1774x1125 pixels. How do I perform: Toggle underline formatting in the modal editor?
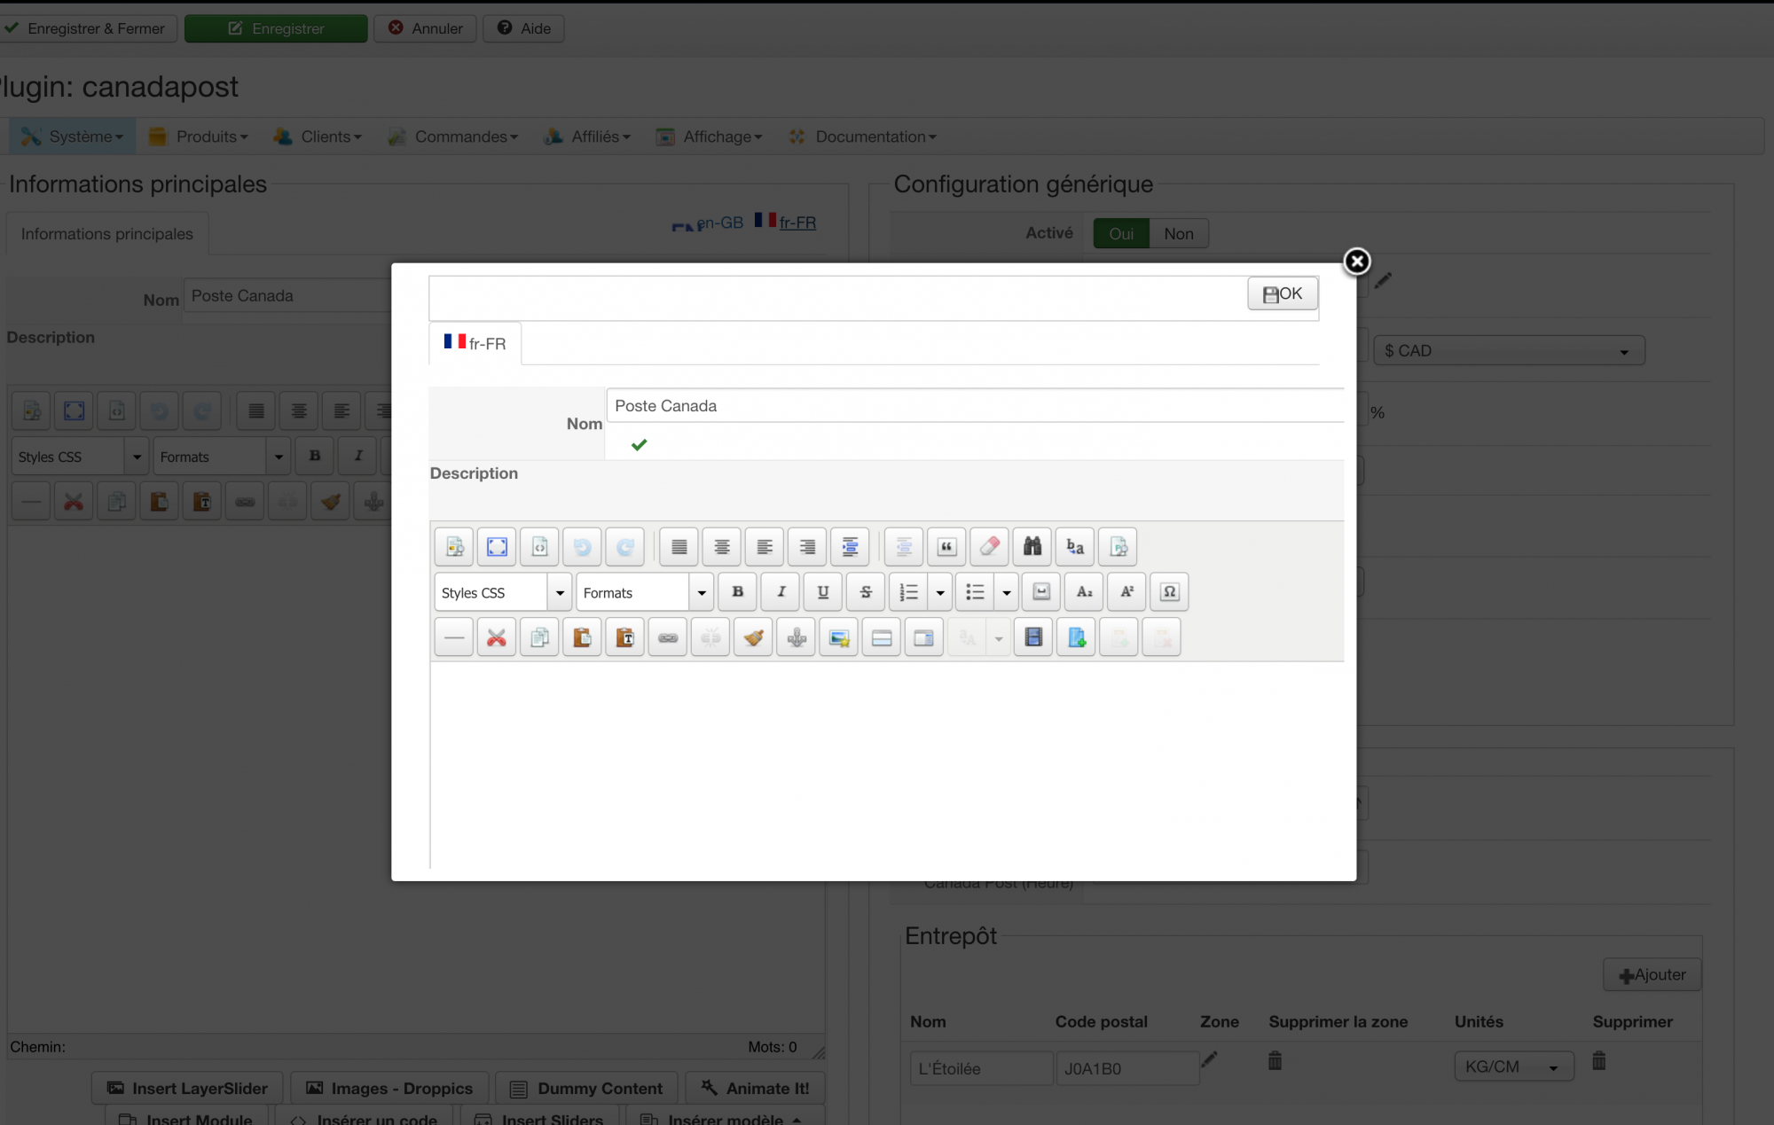(822, 592)
